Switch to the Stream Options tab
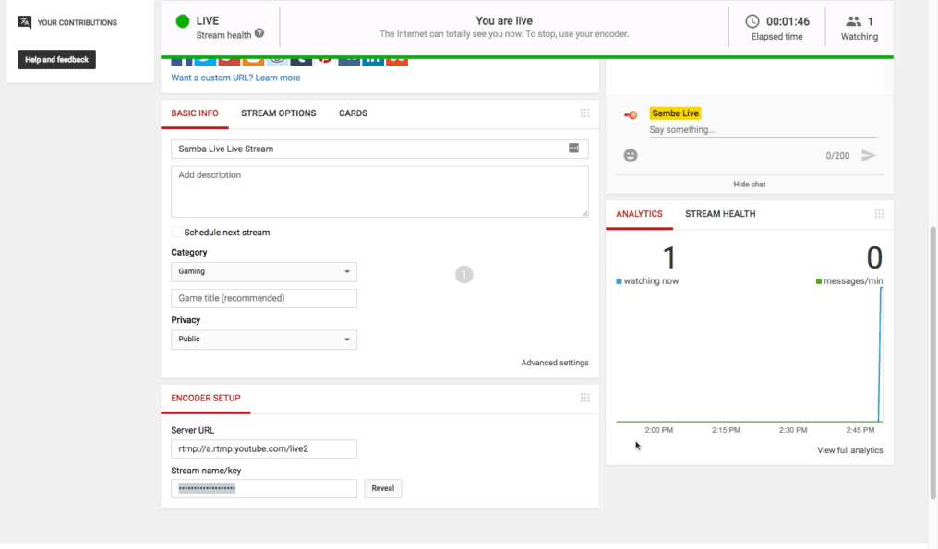Image resolution: width=938 pixels, height=549 pixels. click(278, 113)
